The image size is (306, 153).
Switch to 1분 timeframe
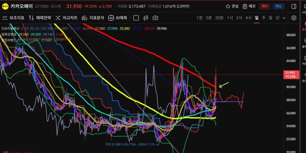coord(200,18)
